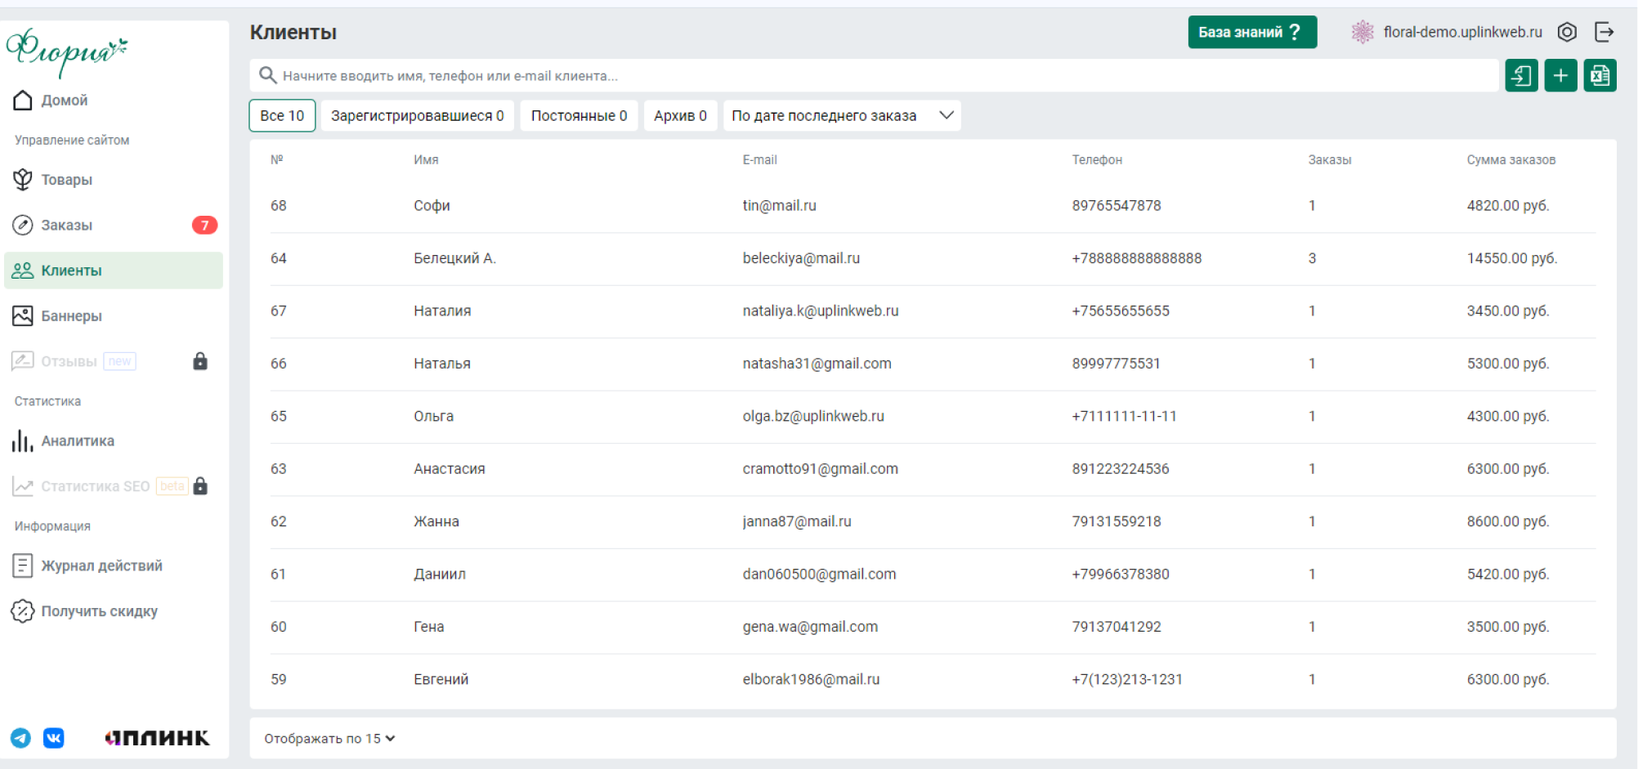This screenshot has width=1638, height=769.
Task: Export clients to Excel icon
Action: pos(1600,76)
